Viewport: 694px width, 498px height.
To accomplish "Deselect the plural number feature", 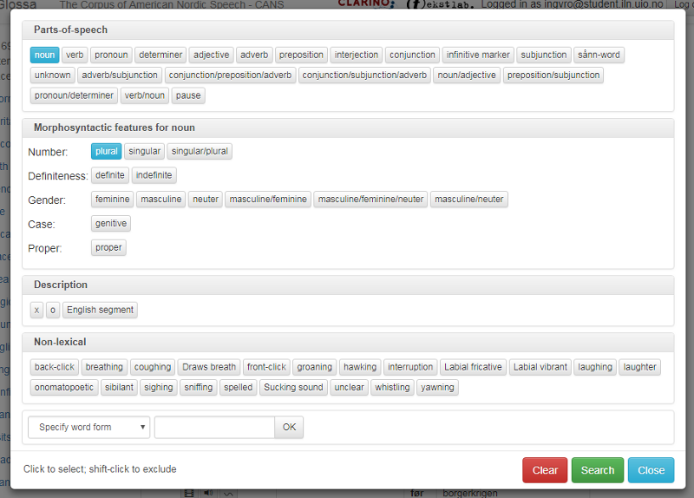I will 106,151.
